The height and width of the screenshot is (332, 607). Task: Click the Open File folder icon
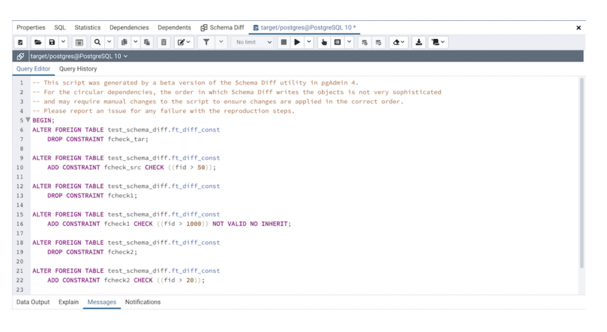pos(37,42)
